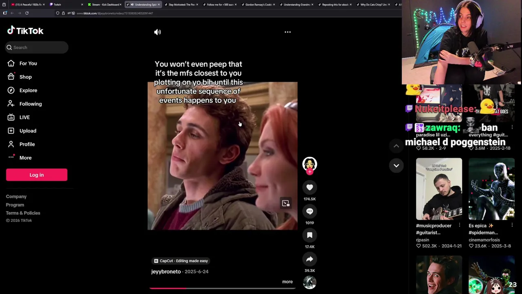The image size is (522, 294).
Task: Open the three-dot menu beside Es epica
Action: pos(512,225)
